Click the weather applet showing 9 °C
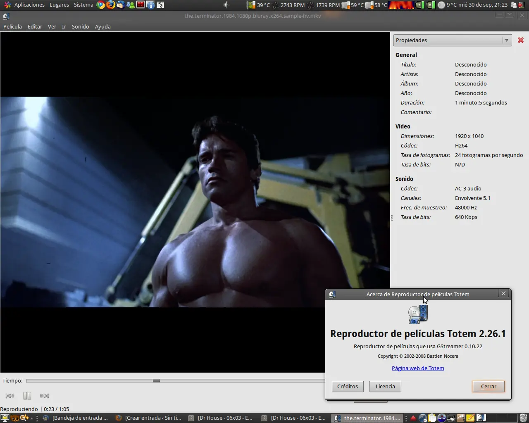Viewport: 529px width, 423px height. [x=447, y=5]
